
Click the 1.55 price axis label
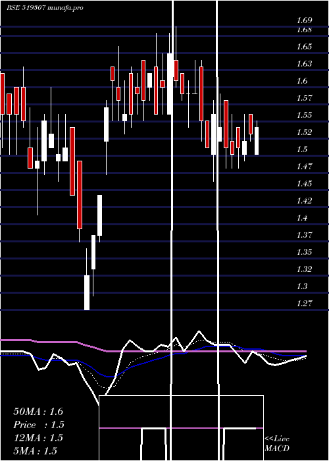(304, 115)
